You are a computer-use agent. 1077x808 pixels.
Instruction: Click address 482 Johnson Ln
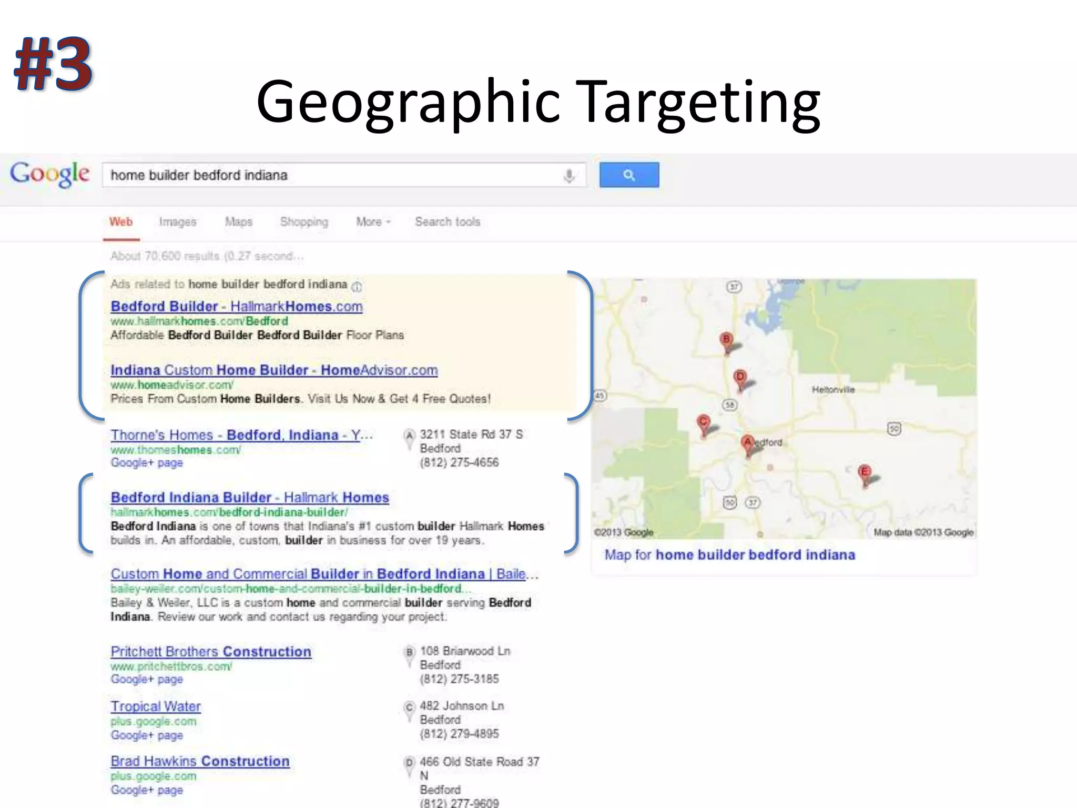462,706
